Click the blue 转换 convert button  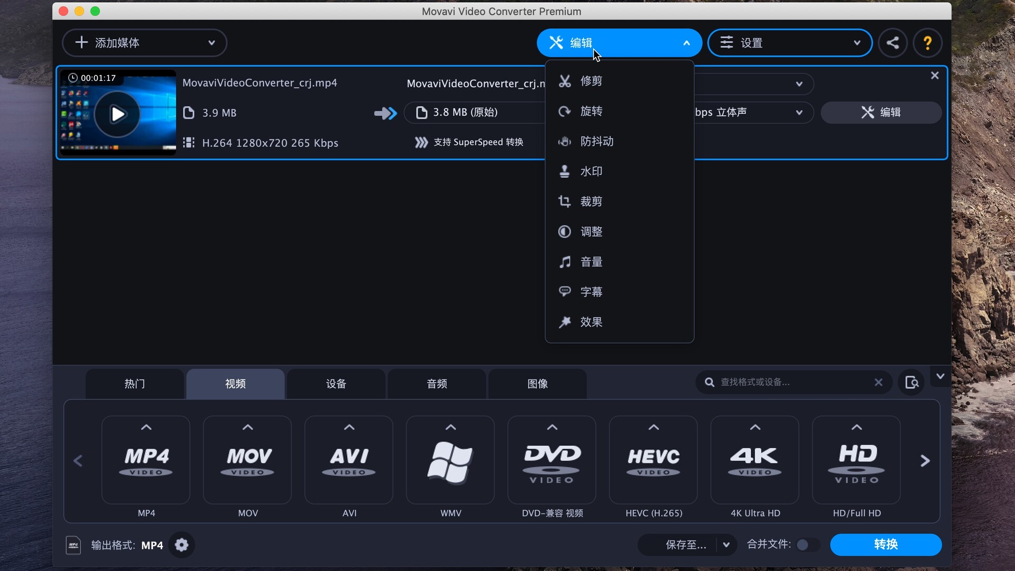click(x=885, y=545)
